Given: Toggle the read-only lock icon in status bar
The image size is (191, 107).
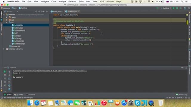Looking at the screenshot, I should pyautogui.click(x=186, y=98).
